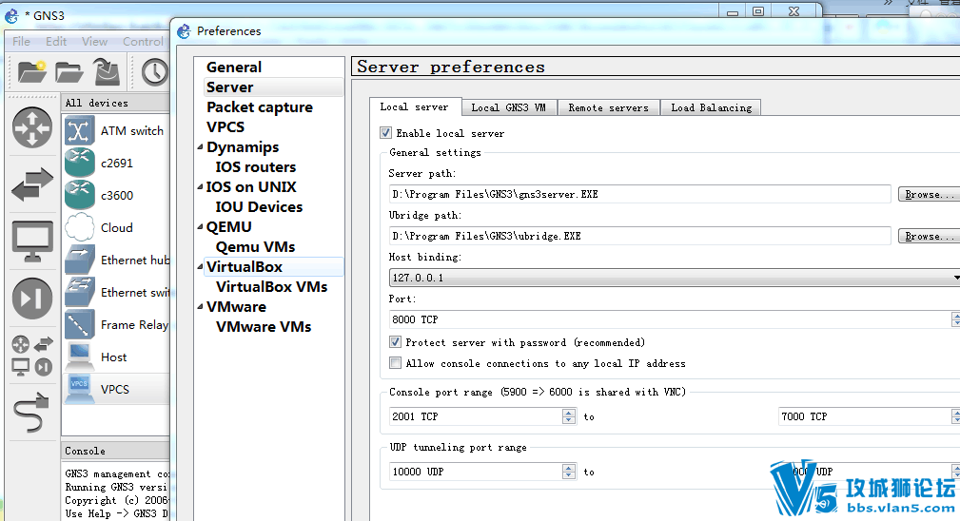Select the Cloud device icon
This screenshot has width=960, height=521.
[80, 227]
